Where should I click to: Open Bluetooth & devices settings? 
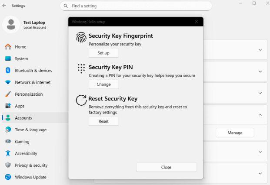33,71
